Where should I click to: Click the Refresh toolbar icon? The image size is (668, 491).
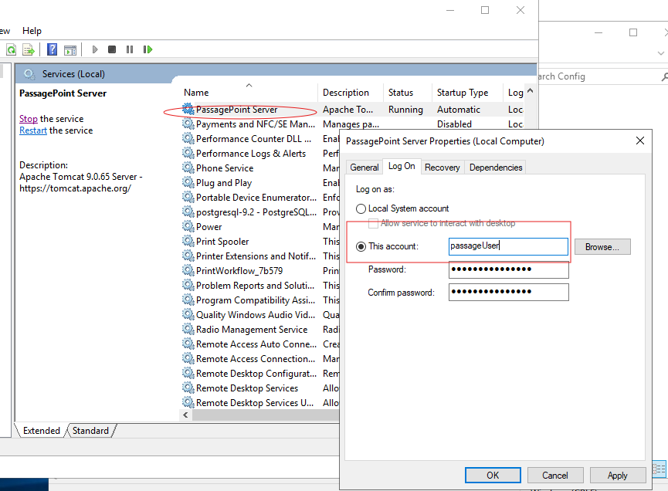(12, 49)
